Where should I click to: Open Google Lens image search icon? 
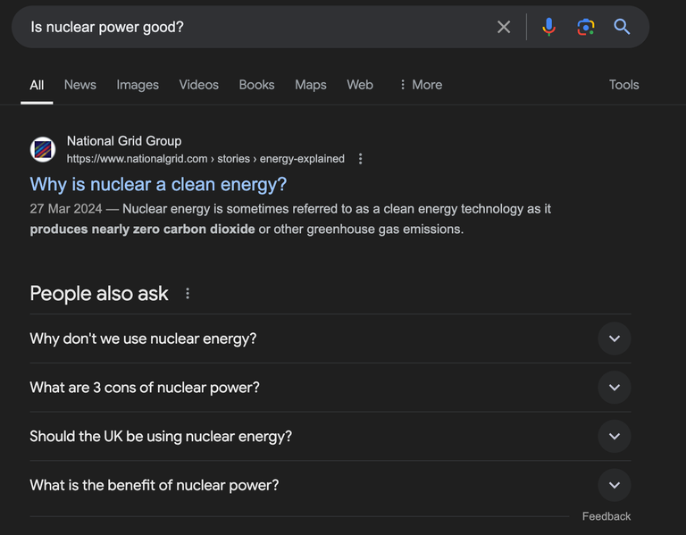coord(585,27)
